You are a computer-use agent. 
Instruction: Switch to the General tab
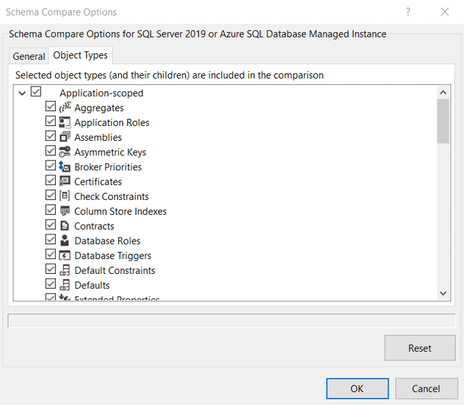click(29, 56)
